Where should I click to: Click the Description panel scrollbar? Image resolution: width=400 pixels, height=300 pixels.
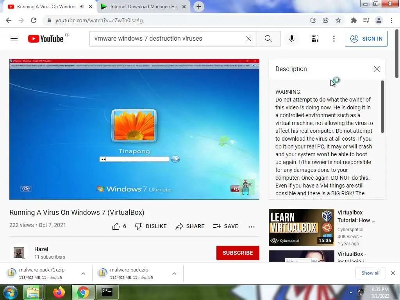click(x=382, y=107)
